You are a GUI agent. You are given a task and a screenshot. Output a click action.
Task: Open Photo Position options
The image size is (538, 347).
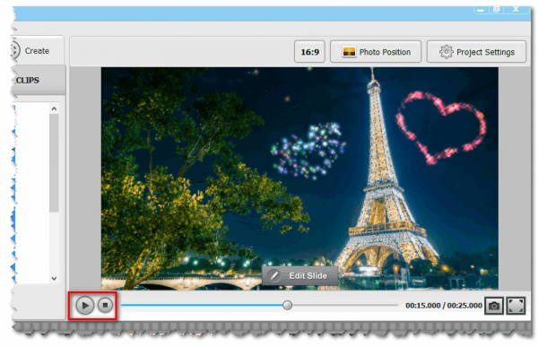click(376, 52)
